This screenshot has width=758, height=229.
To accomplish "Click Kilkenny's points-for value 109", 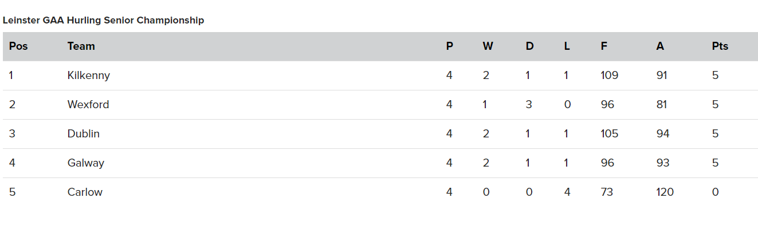I will tap(610, 75).
